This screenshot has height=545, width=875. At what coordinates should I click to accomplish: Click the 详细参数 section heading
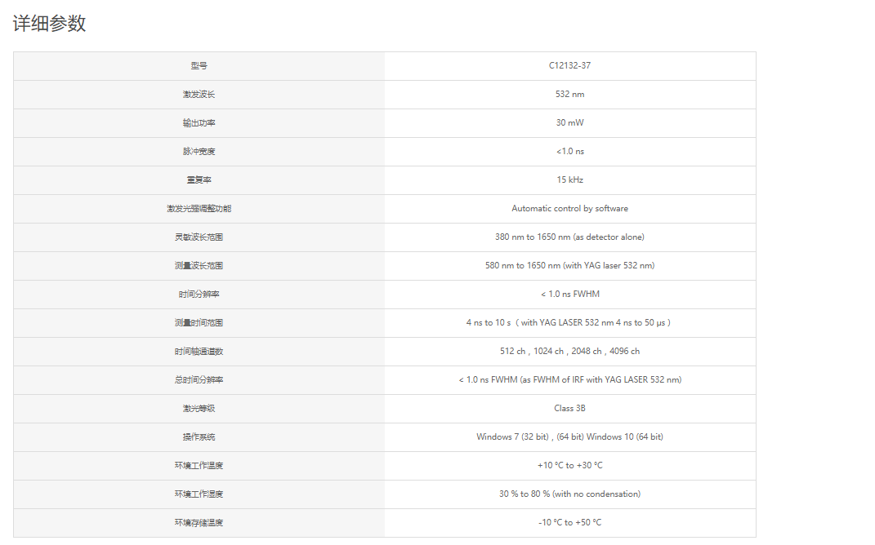(49, 24)
